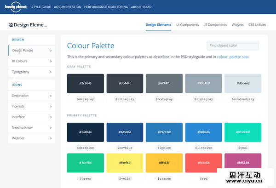Expand the Design Palette chevron

51,51
